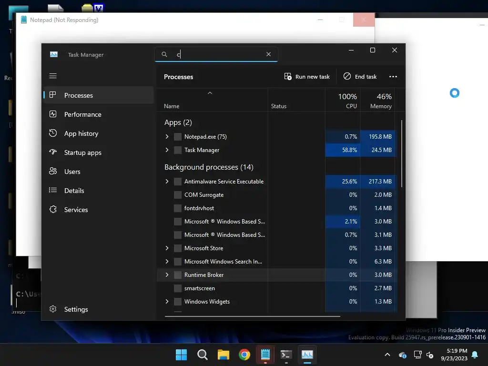
Task: Click the Details list icon
Action: point(53,190)
